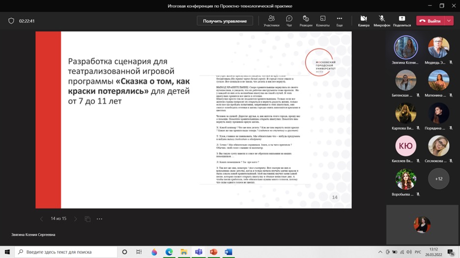This screenshot has width=460, height=258.
Task: Open the slide grid view icon
Action: tap(87, 219)
